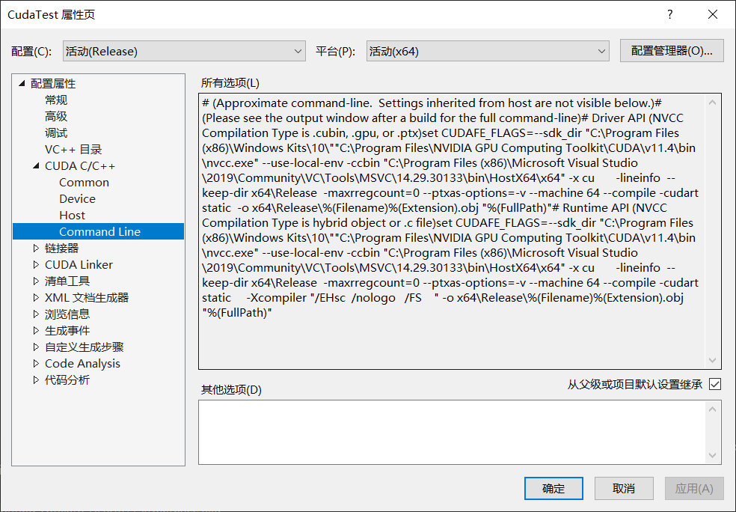
Task: Open the Host settings page
Action: pos(72,215)
